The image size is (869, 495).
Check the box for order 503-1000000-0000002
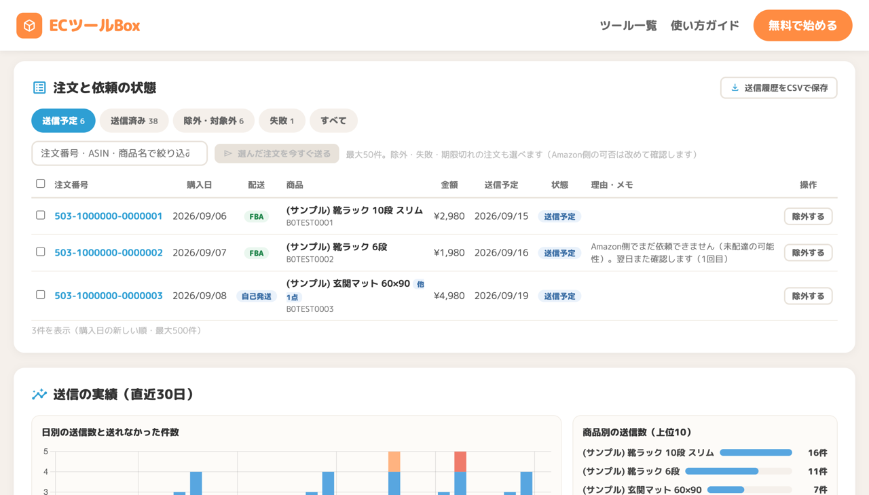(41, 252)
